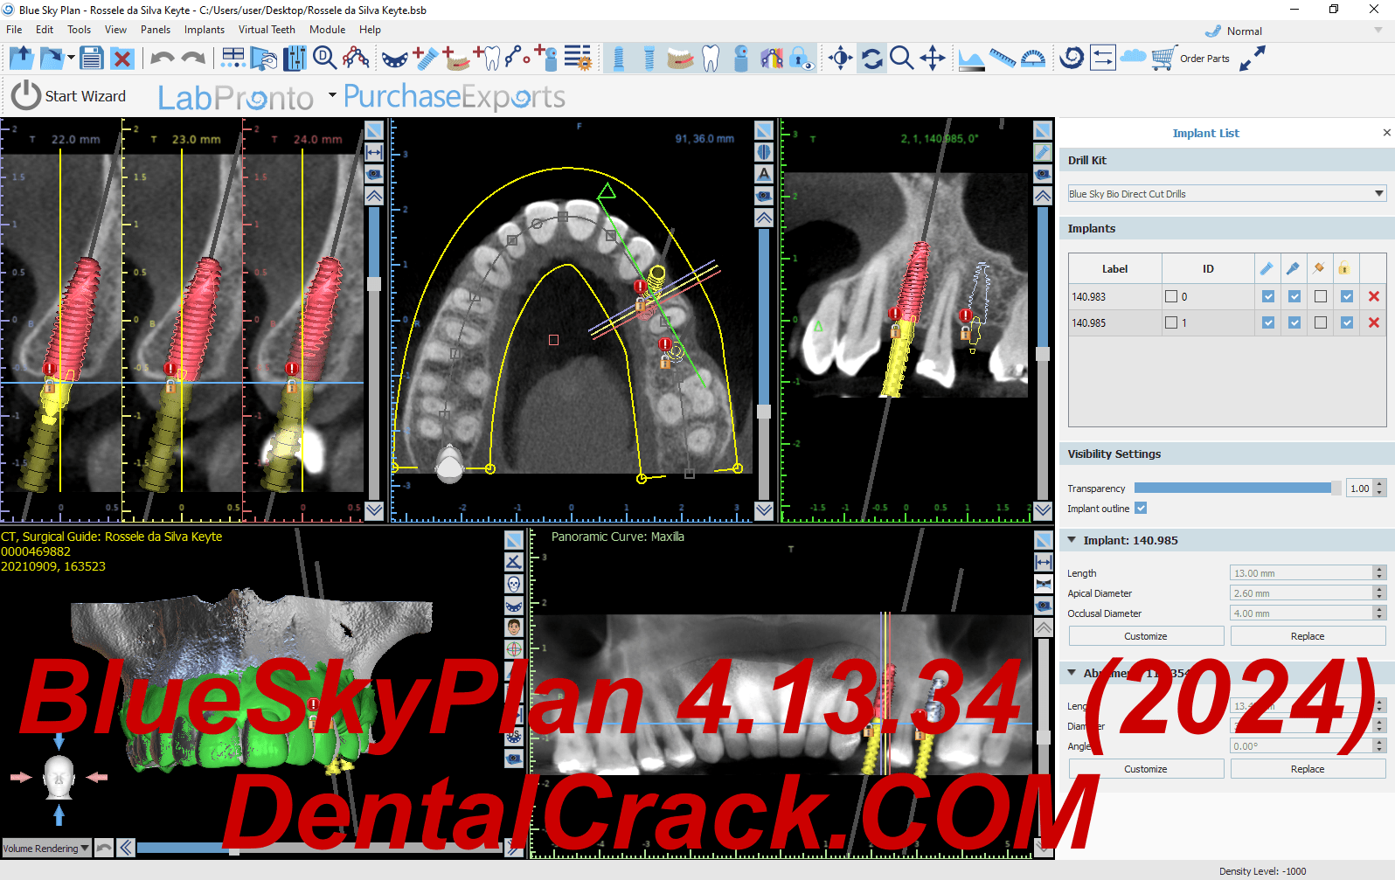Open the Volume Rendering dropdown

click(46, 848)
